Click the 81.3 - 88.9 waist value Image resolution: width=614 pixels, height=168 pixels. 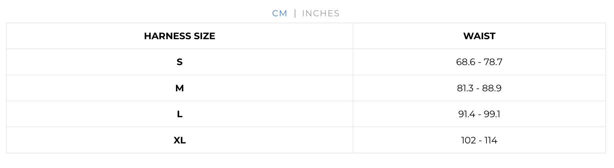pos(479,88)
